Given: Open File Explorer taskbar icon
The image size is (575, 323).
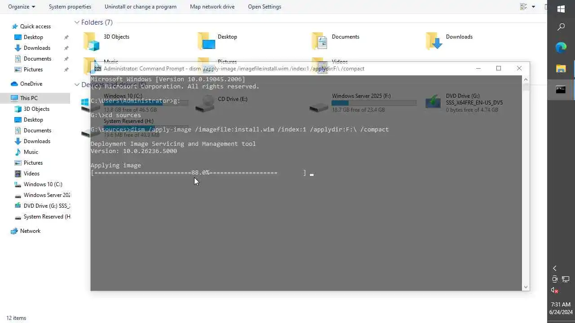Looking at the screenshot, I should [x=561, y=69].
